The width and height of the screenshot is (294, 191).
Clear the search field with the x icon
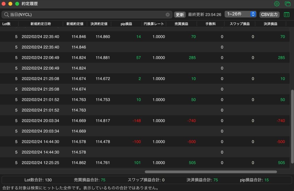click(168, 15)
